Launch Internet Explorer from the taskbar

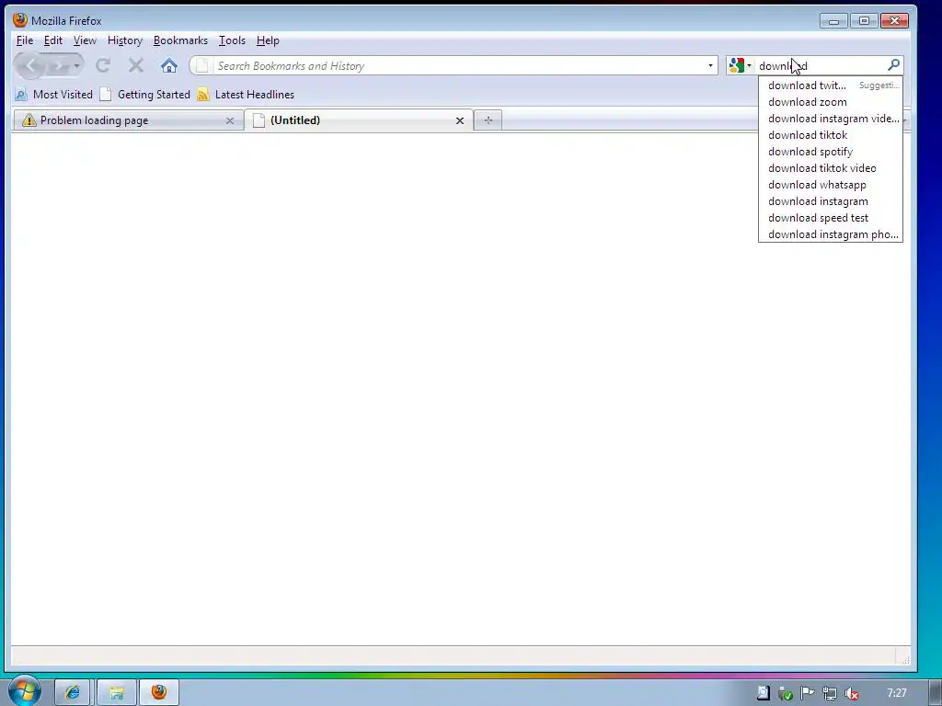point(72,693)
